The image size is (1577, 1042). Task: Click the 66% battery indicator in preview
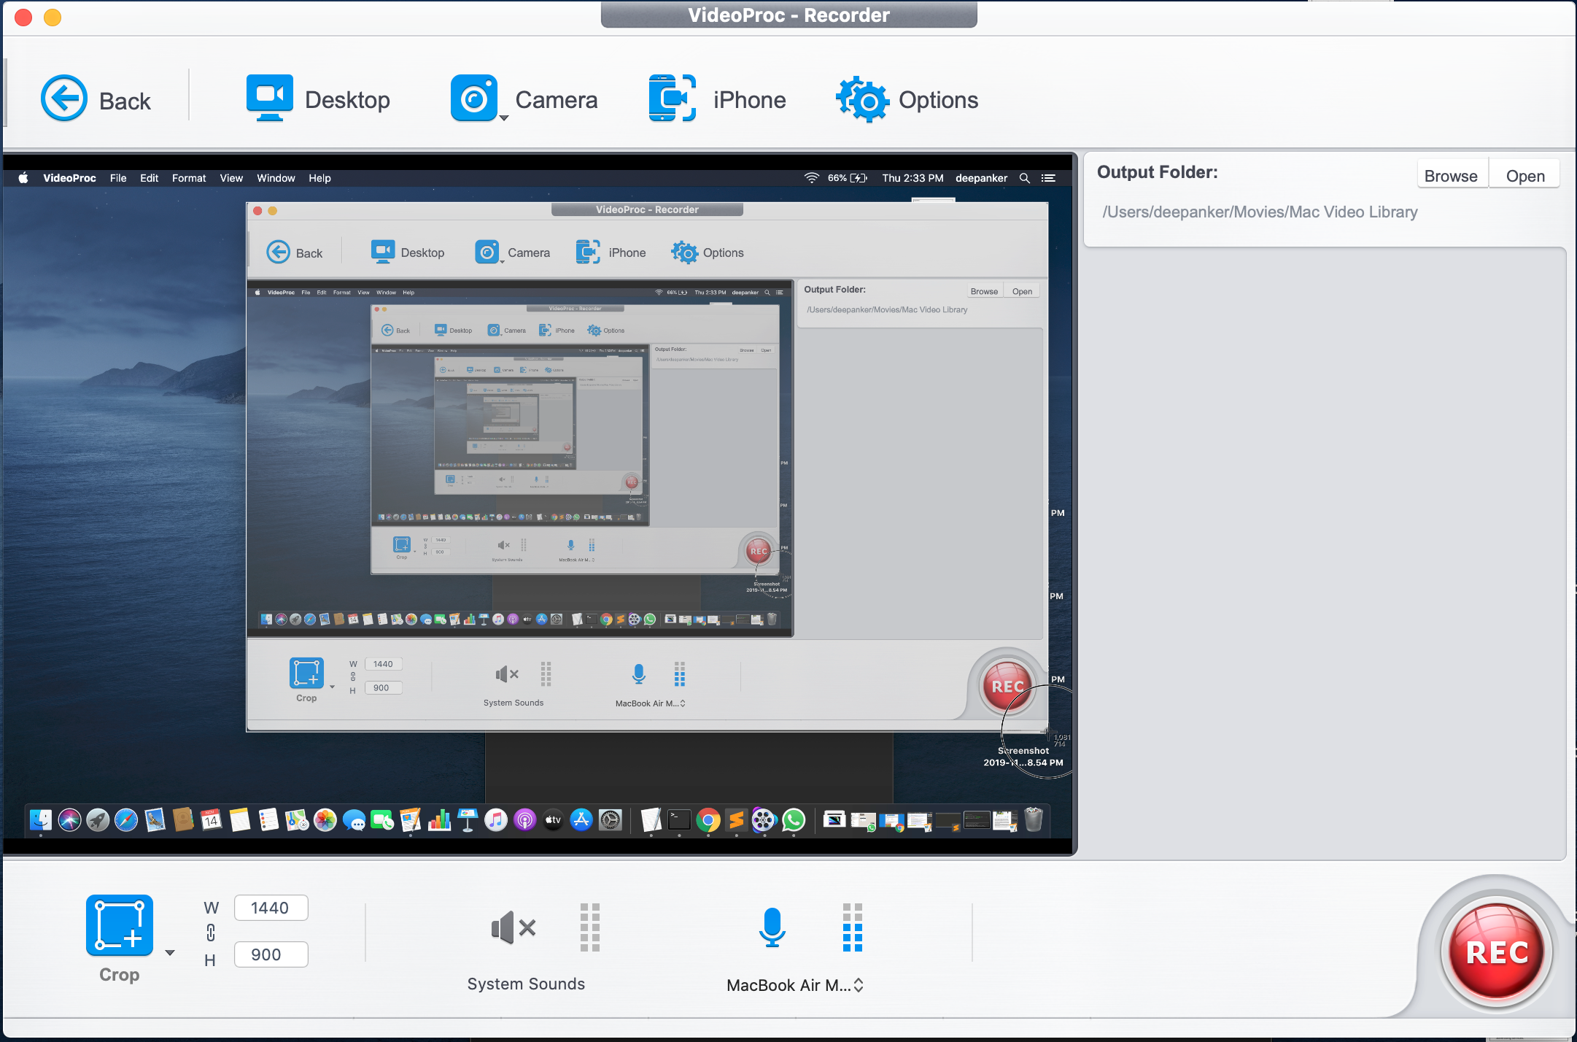(847, 178)
